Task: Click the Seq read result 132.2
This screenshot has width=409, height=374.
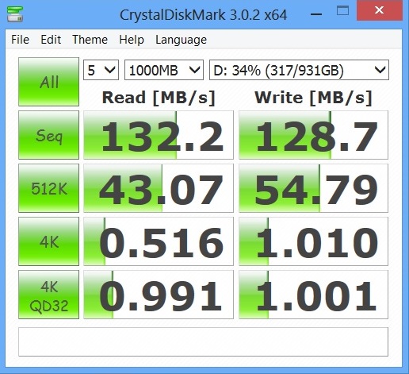Action: click(159, 135)
